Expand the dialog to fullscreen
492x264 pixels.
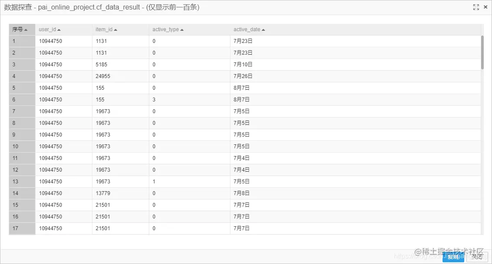coord(476,7)
